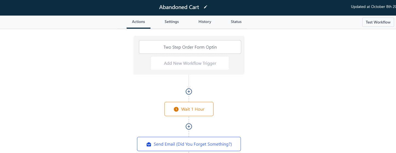The height and width of the screenshot is (153, 396).
Task: Click Add New Workflow Trigger
Action: click(190, 63)
